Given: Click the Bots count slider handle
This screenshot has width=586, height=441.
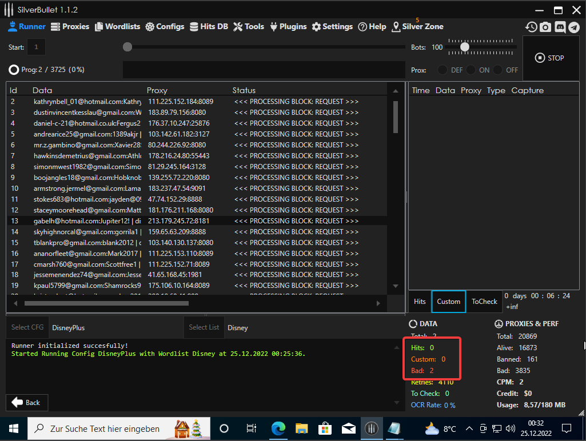Looking at the screenshot, I should point(465,47).
